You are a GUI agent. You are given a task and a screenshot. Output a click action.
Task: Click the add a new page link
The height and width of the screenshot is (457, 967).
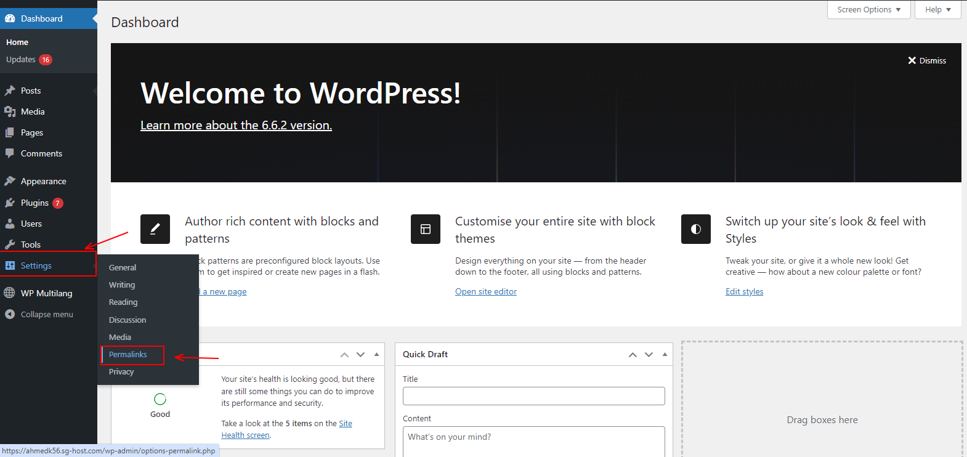[x=223, y=292]
